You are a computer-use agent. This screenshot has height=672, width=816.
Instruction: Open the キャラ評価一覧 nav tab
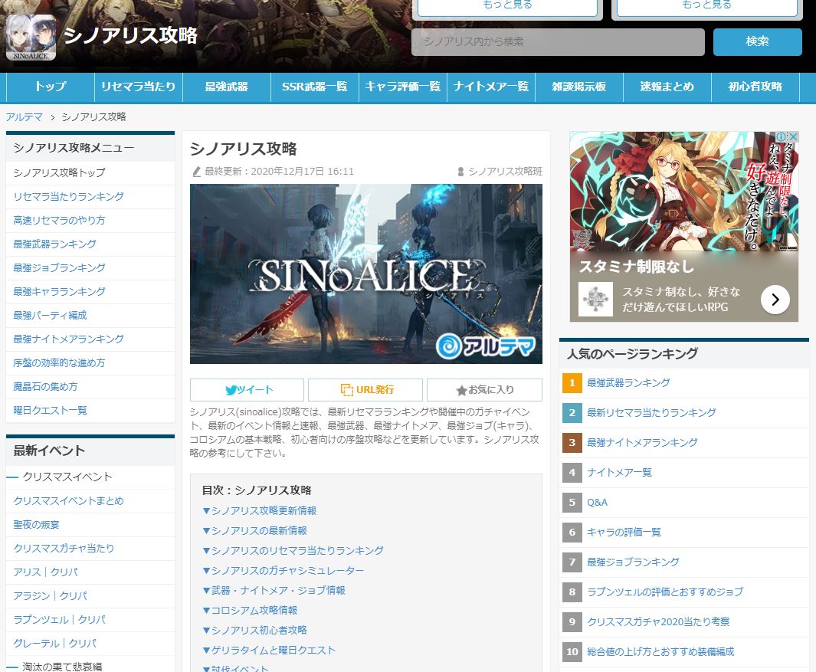click(x=403, y=87)
